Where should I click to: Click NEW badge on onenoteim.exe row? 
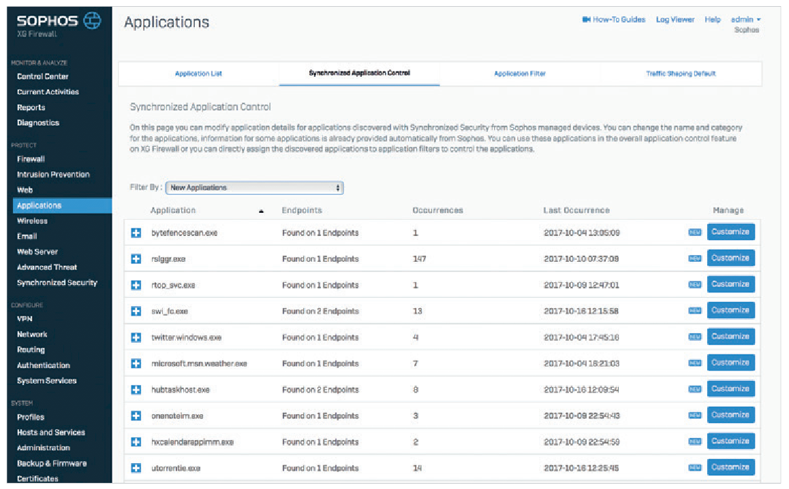pos(695,415)
